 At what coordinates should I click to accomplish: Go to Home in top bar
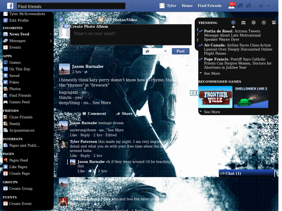tap(187, 5)
